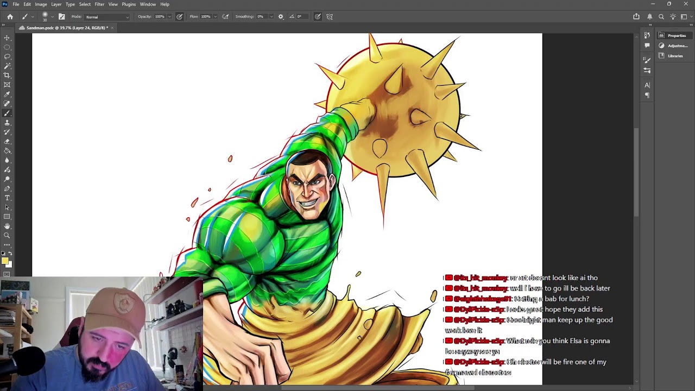Screen dimensions: 695x391
Task: Open the Flow slider dropdown arrow
Action: pyautogui.click(x=216, y=17)
